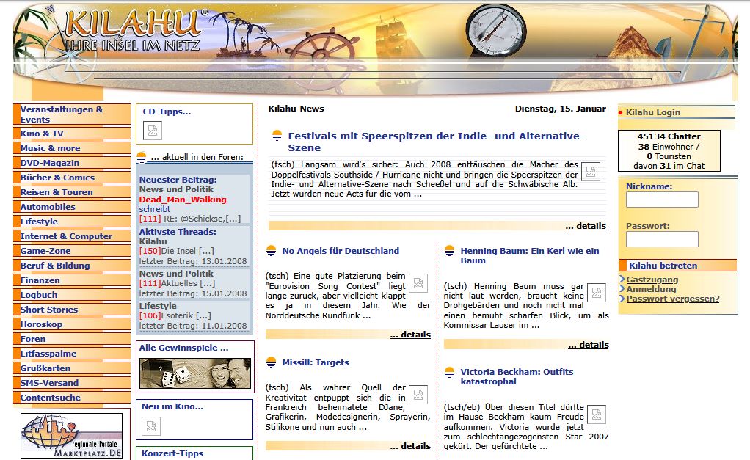Viewport: 750px width, 460px height.
Task: Open Alle Gewinnspiele ... link
Action: coord(183,348)
